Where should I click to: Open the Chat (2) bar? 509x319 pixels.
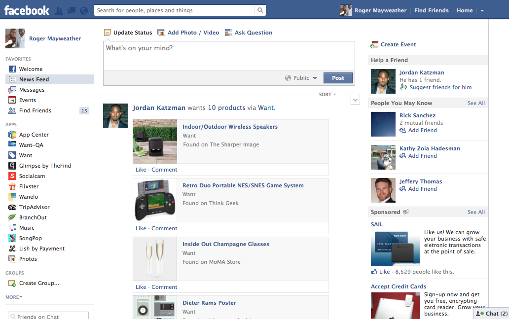click(491, 314)
